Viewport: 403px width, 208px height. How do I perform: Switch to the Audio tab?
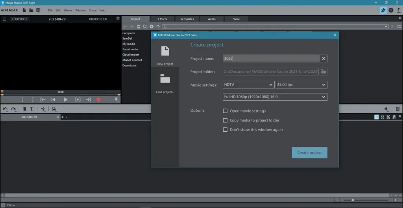(212, 19)
